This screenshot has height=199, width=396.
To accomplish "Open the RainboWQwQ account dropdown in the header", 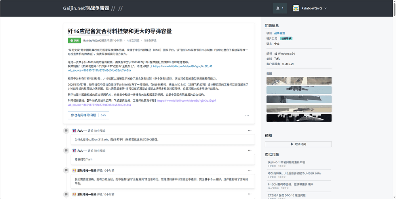I will pos(310,8).
